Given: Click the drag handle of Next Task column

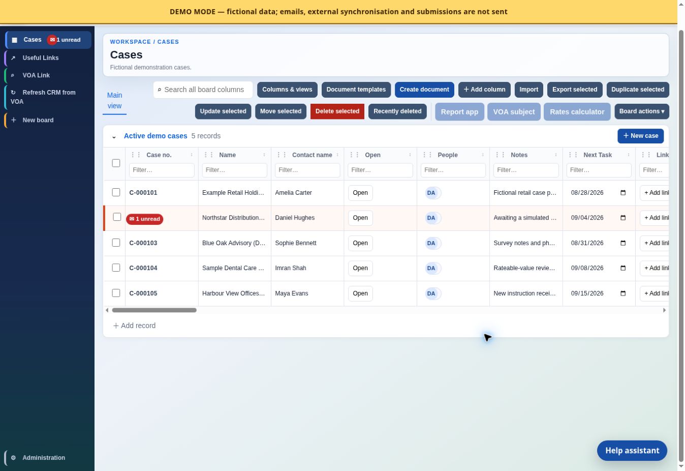Looking at the screenshot, I should point(573,155).
